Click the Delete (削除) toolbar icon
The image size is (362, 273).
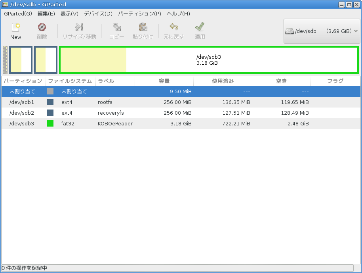tap(42, 28)
